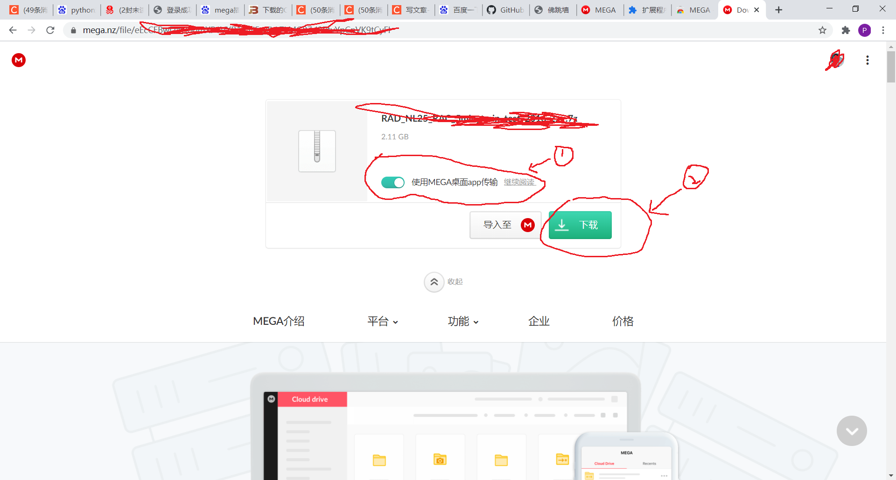Go back with the back arrow
Image resolution: width=896 pixels, height=480 pixels.
(13, 30)
